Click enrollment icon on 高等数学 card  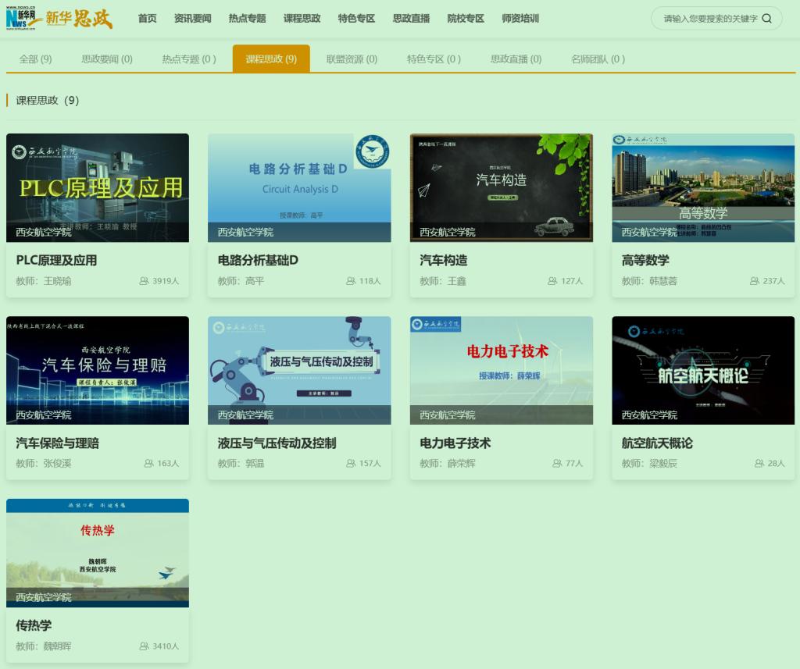click(x=754, y=281)
